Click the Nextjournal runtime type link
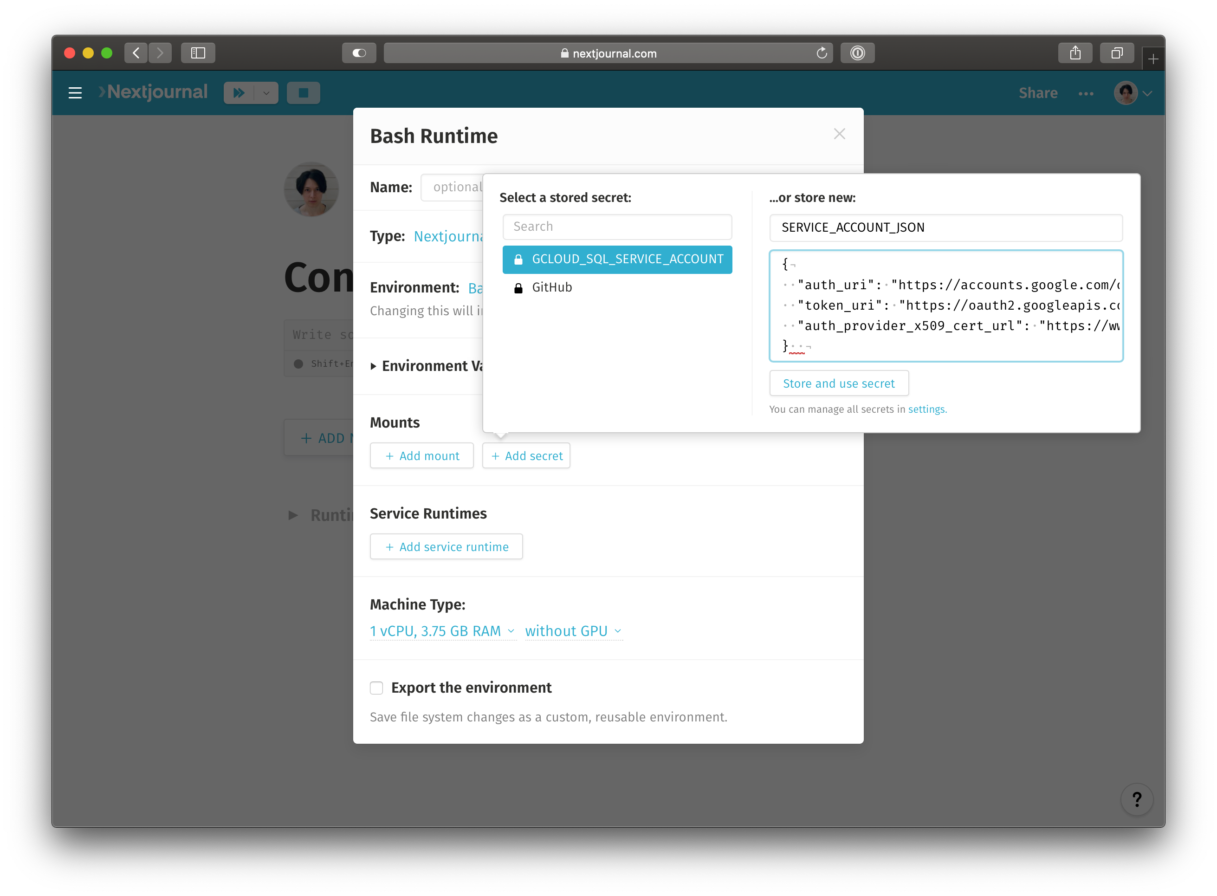The width and height of the screenshot is (1217, 896). click(x=448, y=236)
